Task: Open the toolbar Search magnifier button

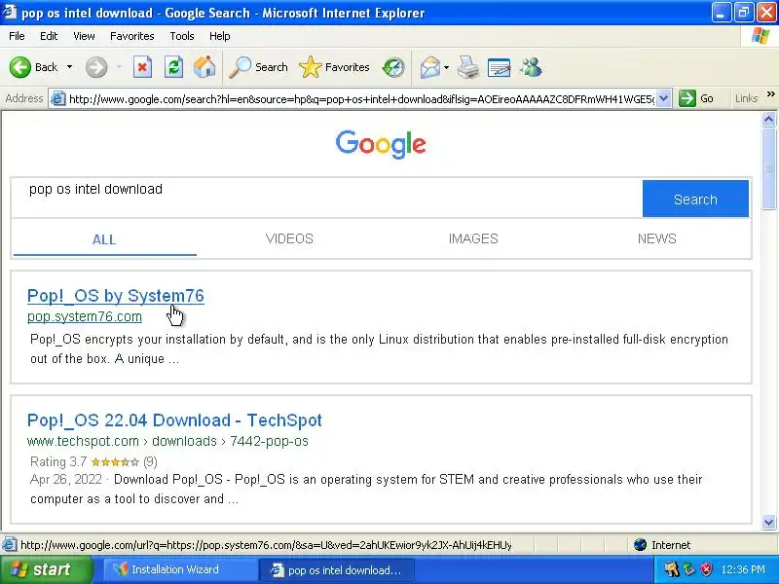Action: coord(258,67)
